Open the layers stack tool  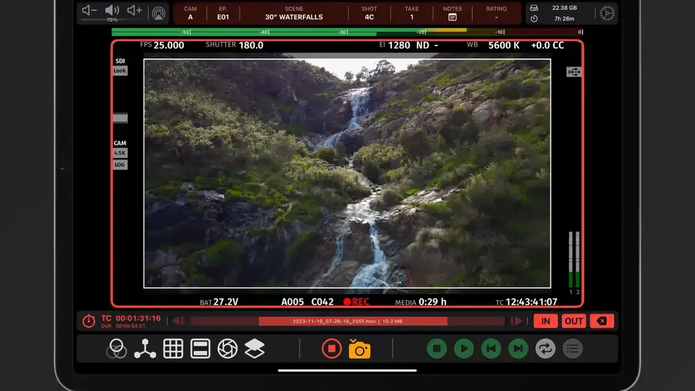coord(255,349)
